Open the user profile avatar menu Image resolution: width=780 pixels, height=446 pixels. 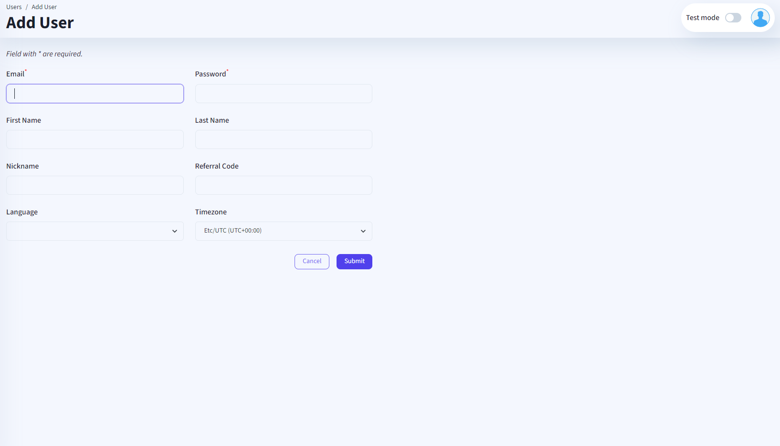(x=760, y=18)
